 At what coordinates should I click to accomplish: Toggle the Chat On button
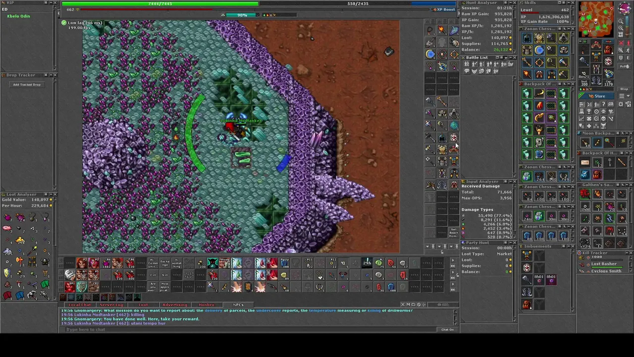(x=447, y=329)
